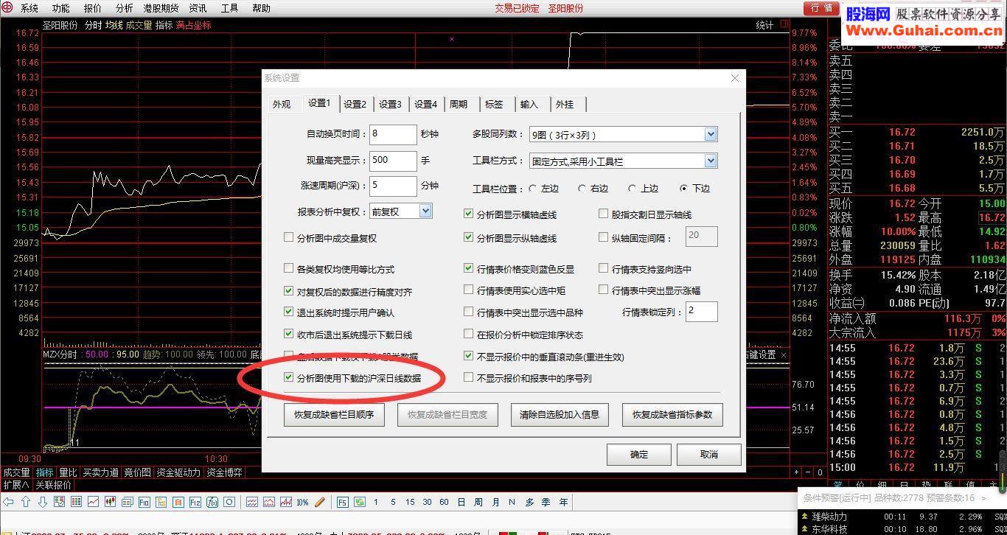This screenshot has width=1007, height=535.
Task: Click the orange document icon before F12
Action: (x=178, y=502)
